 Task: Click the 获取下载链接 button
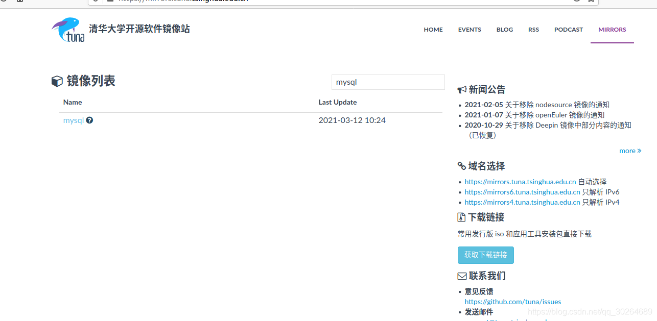(x=486, y=255)
